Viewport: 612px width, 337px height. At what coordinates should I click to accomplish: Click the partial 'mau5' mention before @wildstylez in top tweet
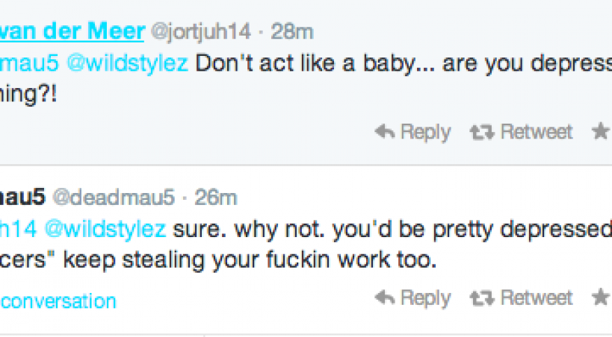(x=29, y=63)
